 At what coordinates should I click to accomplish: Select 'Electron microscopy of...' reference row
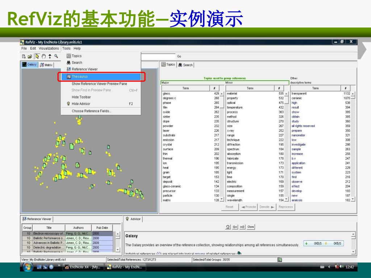(68, 233)
